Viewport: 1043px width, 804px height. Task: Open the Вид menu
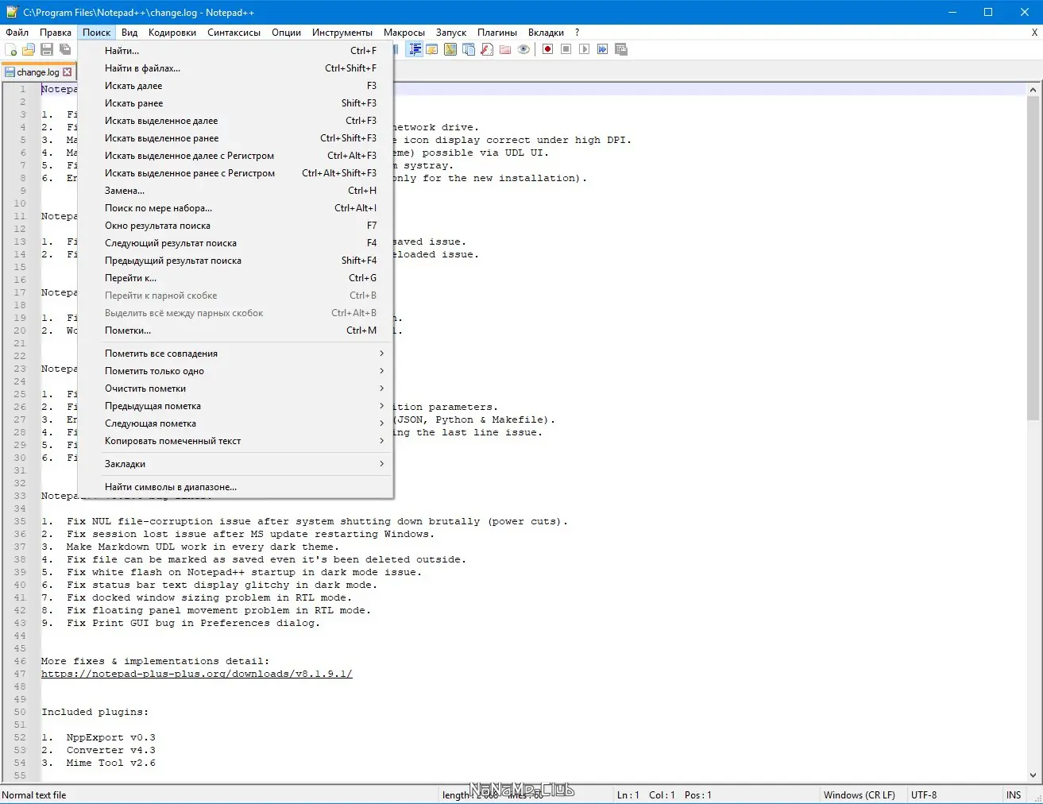tap(129, 33)
